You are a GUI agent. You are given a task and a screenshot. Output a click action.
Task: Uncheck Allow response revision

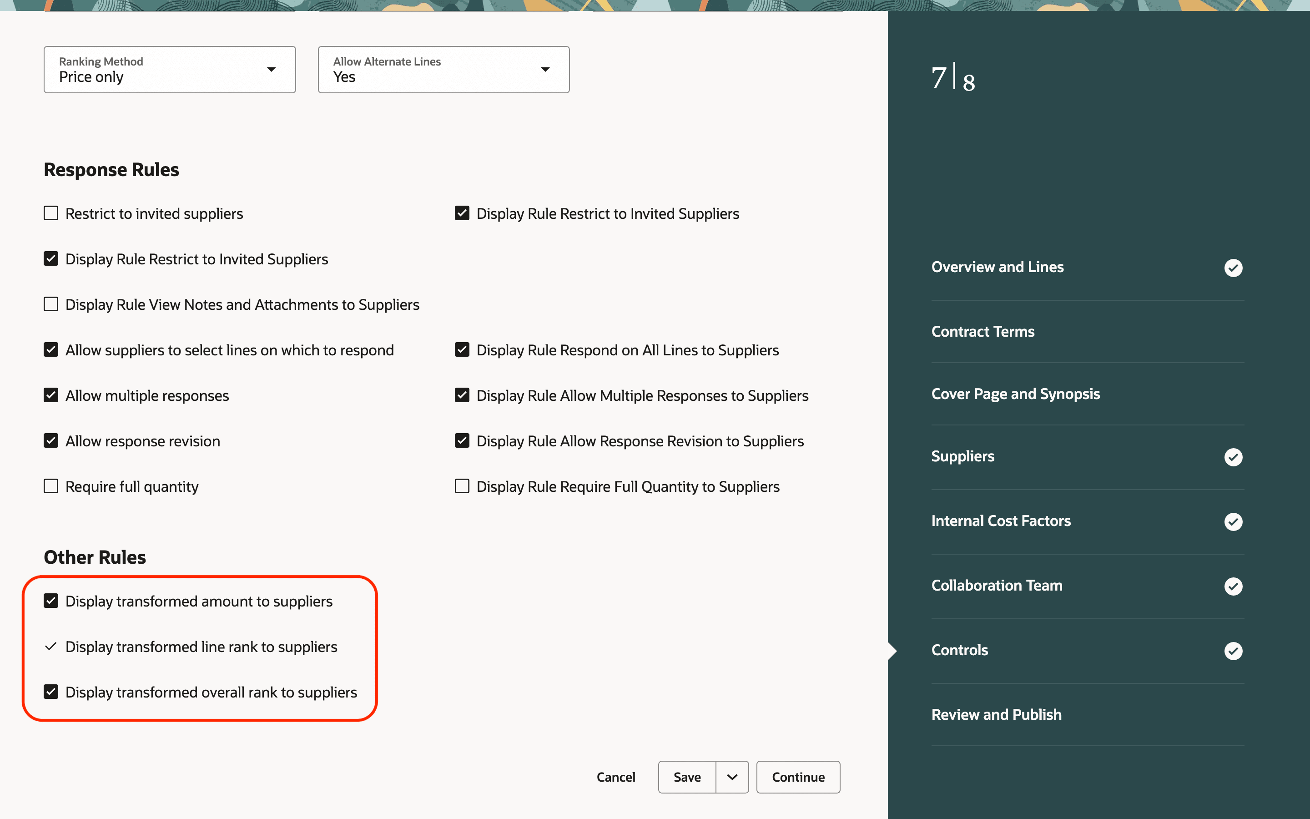(50, 440)
